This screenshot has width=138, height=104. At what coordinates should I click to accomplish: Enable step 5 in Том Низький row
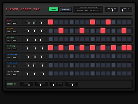[x=72, y=65]
